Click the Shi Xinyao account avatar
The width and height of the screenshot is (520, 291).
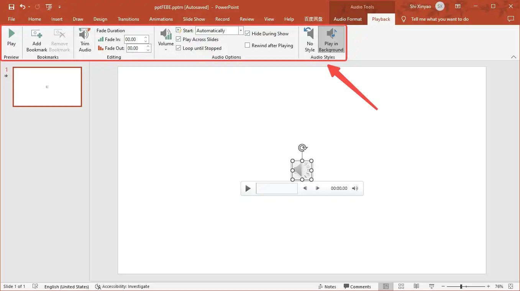pyautogui.click(x=440, y=6)
